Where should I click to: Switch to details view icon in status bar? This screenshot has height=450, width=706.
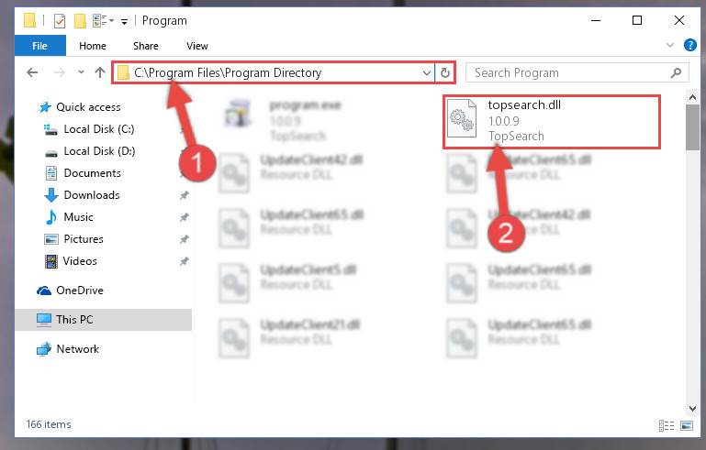point(666,425)
